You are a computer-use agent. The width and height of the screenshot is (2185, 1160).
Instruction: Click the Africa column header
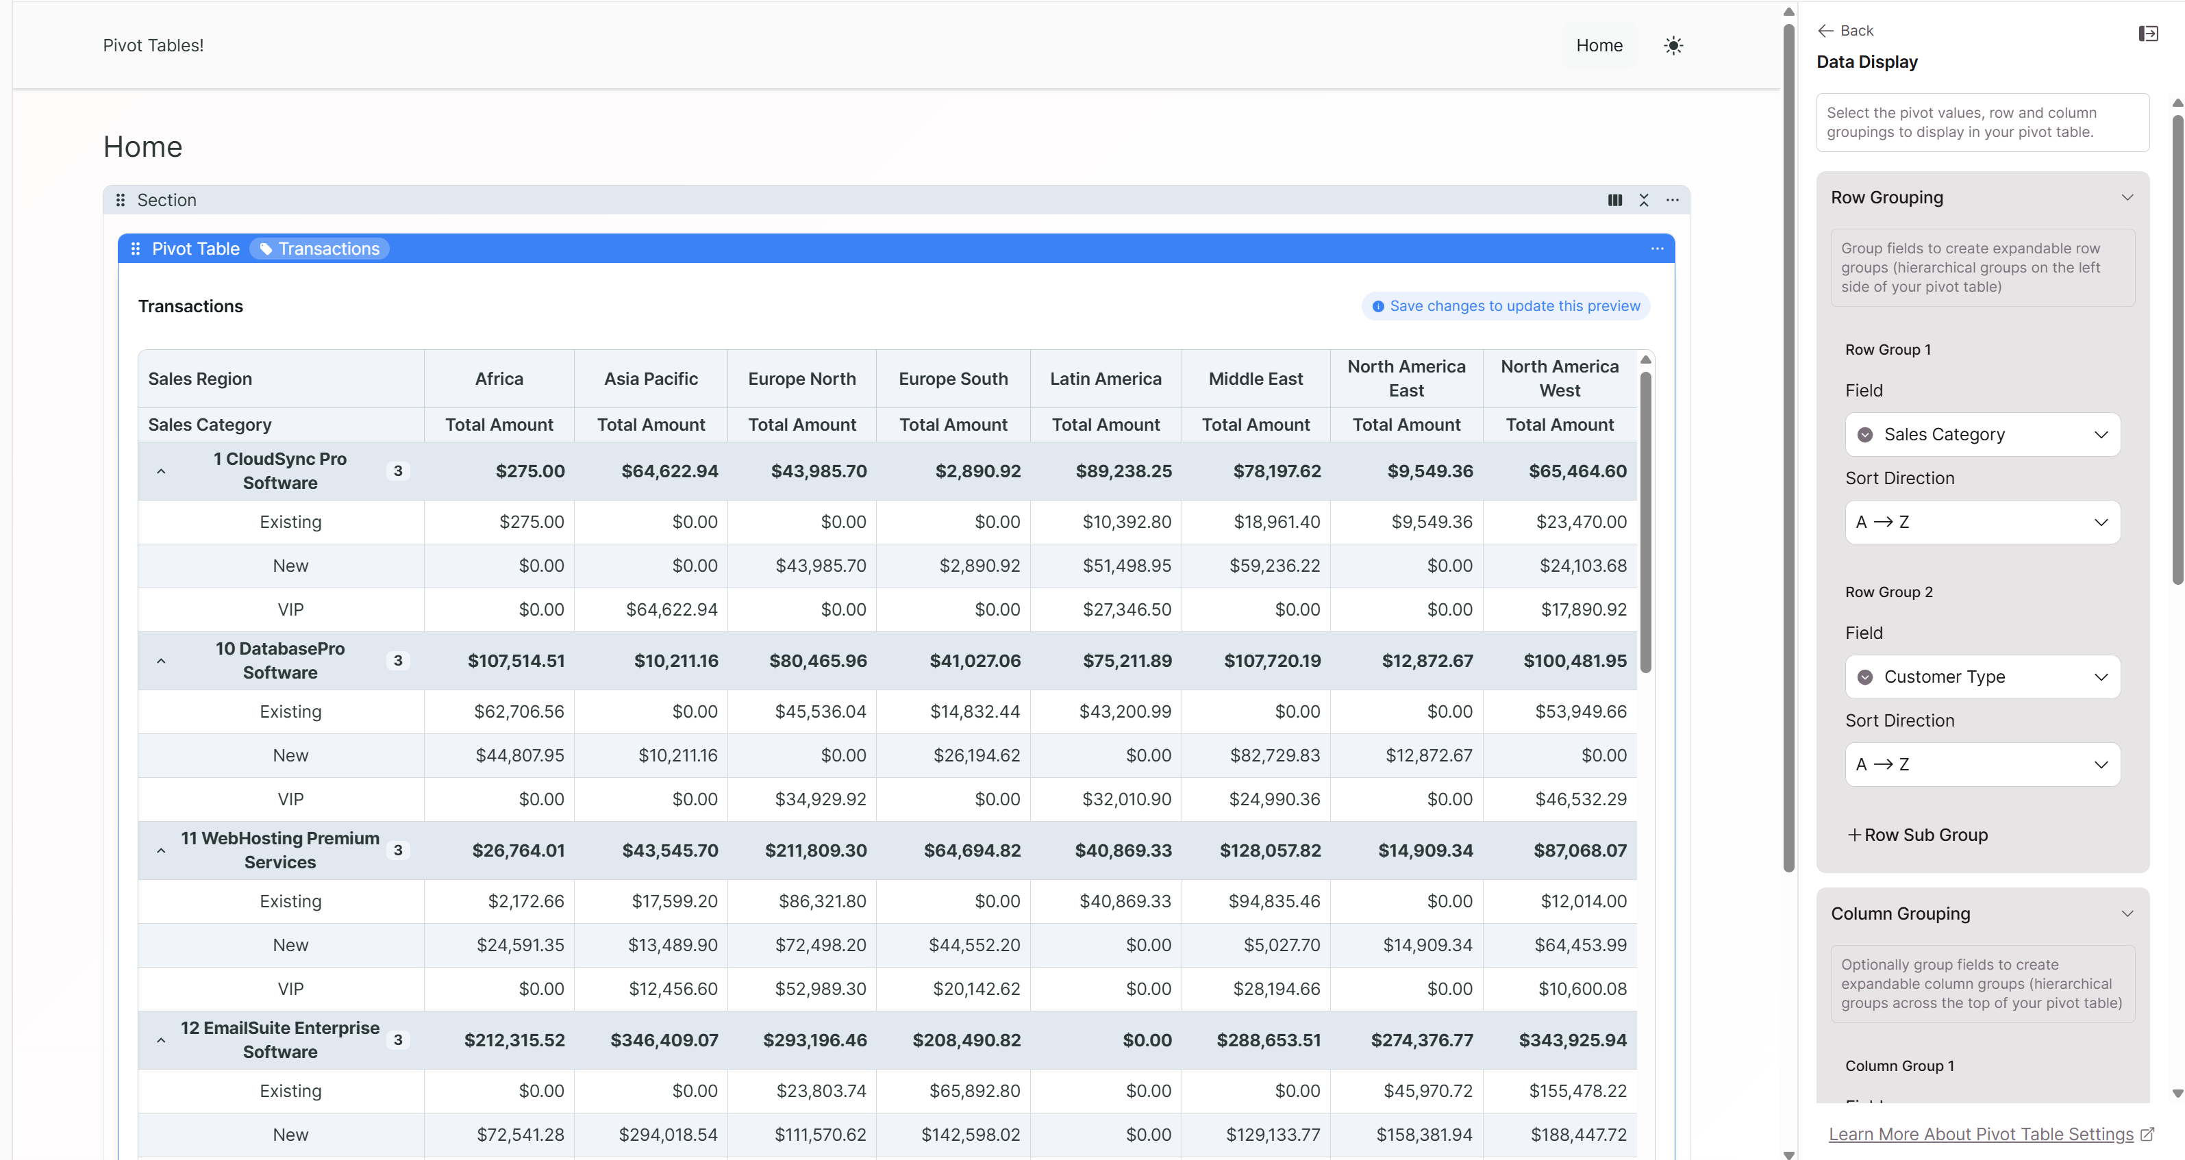pyautogui.click(x=499, y=379)
